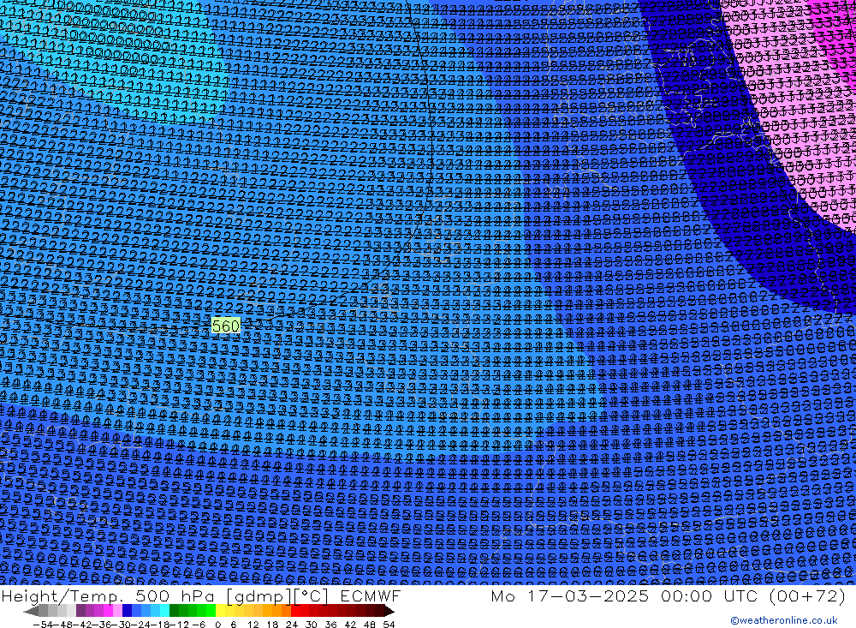Click the date '17-03-2025' text
This screenshot has width=856, height=628.
(x=588, y=595)
